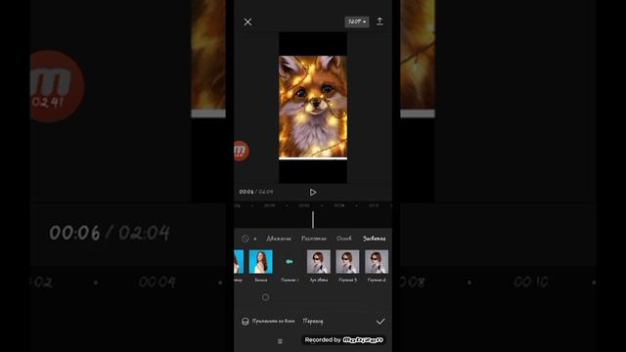Close the editor with the X icon
The width and height of the screenshot is (626, 352).
(x=247, y=22)
